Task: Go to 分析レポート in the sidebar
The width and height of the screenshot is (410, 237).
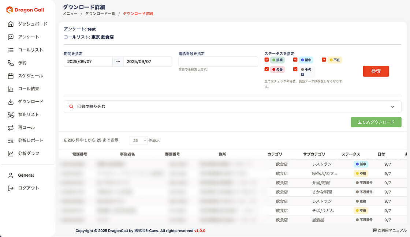Action: coord(30,140)
